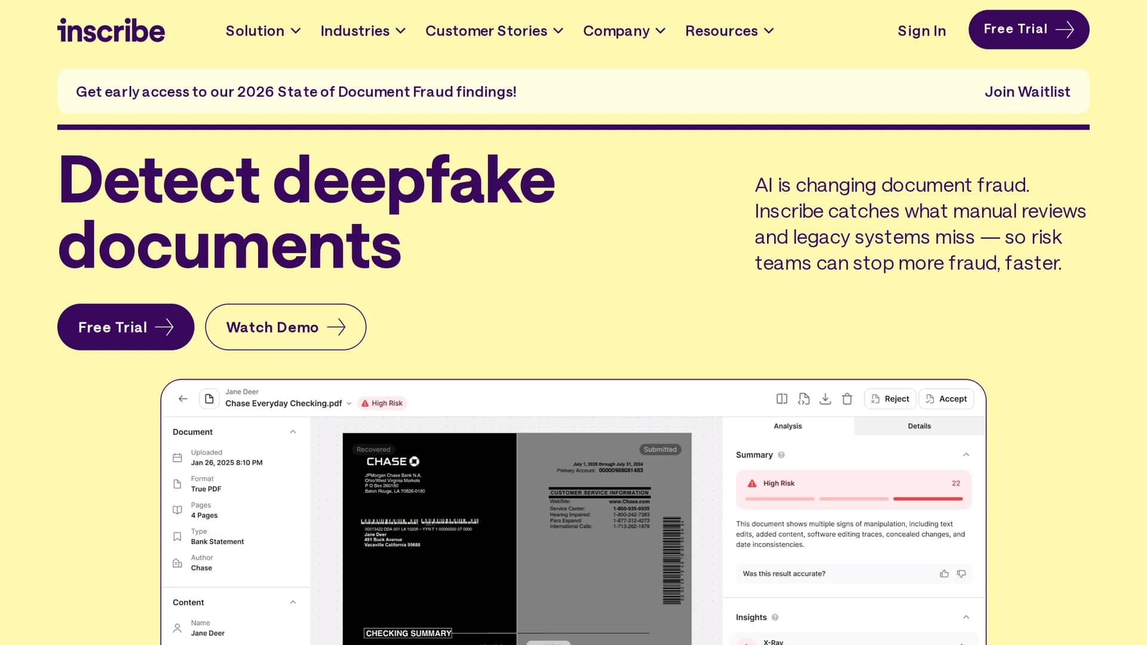Click 'Was this result accurate?' text
The image size is (1147, 645).
tap(784, 573)
